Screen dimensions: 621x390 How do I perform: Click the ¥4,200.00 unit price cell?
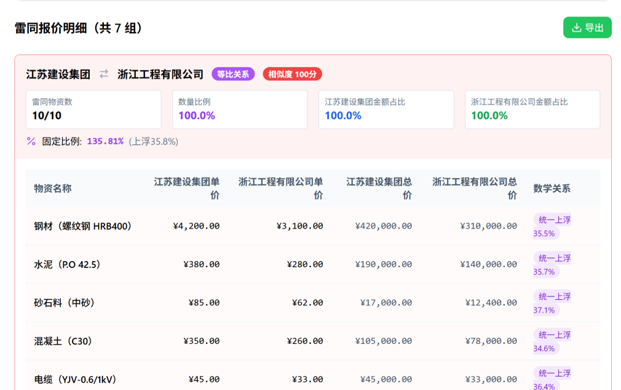point(196,226)
